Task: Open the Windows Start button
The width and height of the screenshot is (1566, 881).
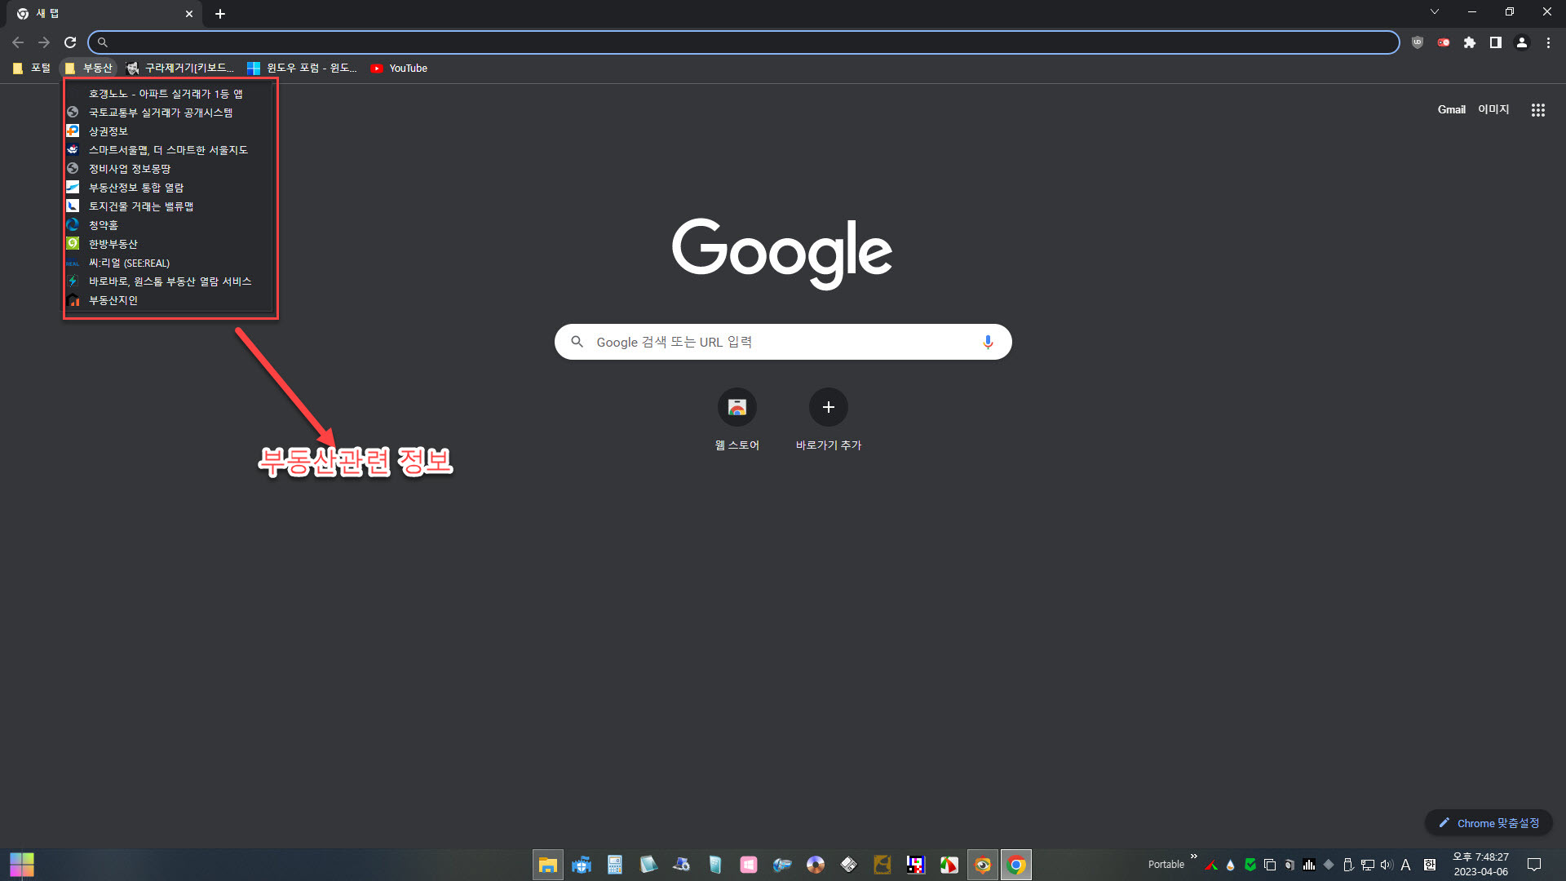Action: [x=22, y=865]
